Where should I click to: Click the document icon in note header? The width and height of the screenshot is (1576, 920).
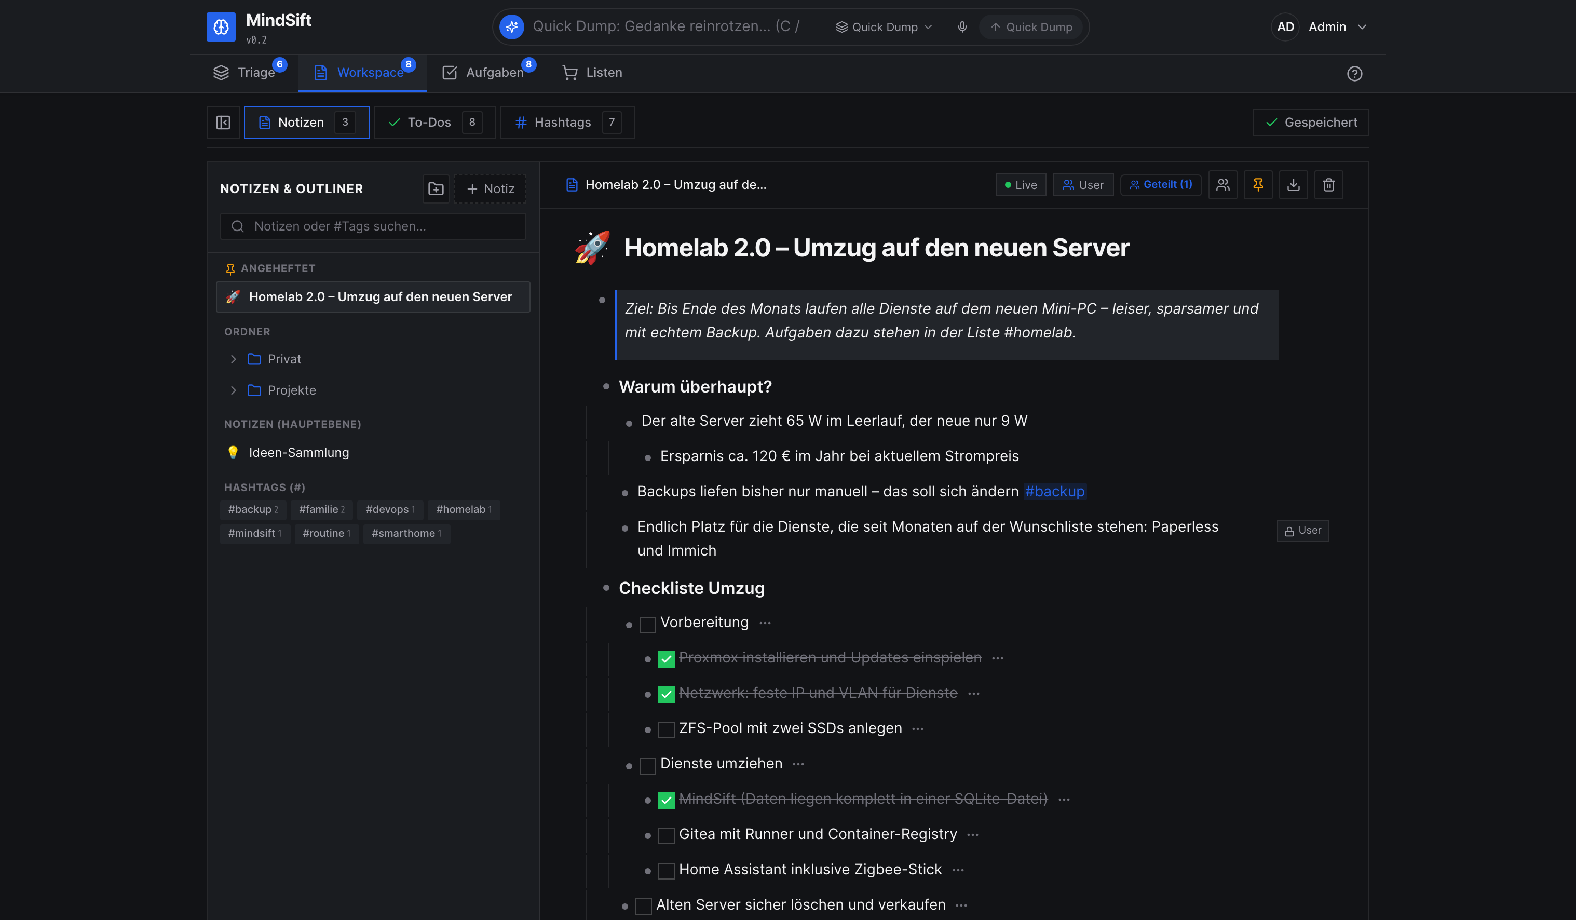pyautogui.click(x=572, y=185)
